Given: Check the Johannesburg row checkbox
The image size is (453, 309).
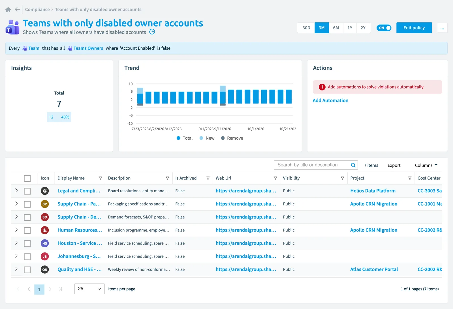Looking at the screenshot, I should tap(27, 257).
